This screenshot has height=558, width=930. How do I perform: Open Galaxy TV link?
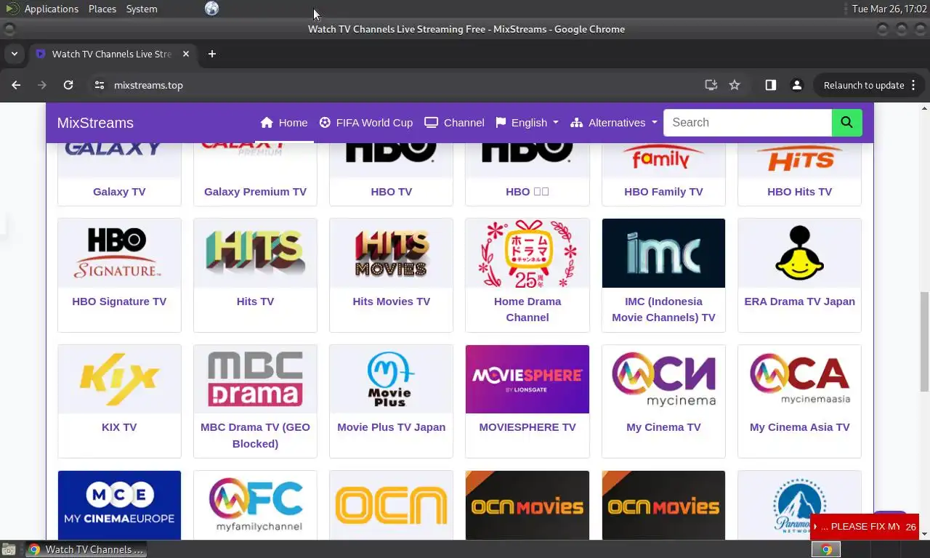point(119,192)
